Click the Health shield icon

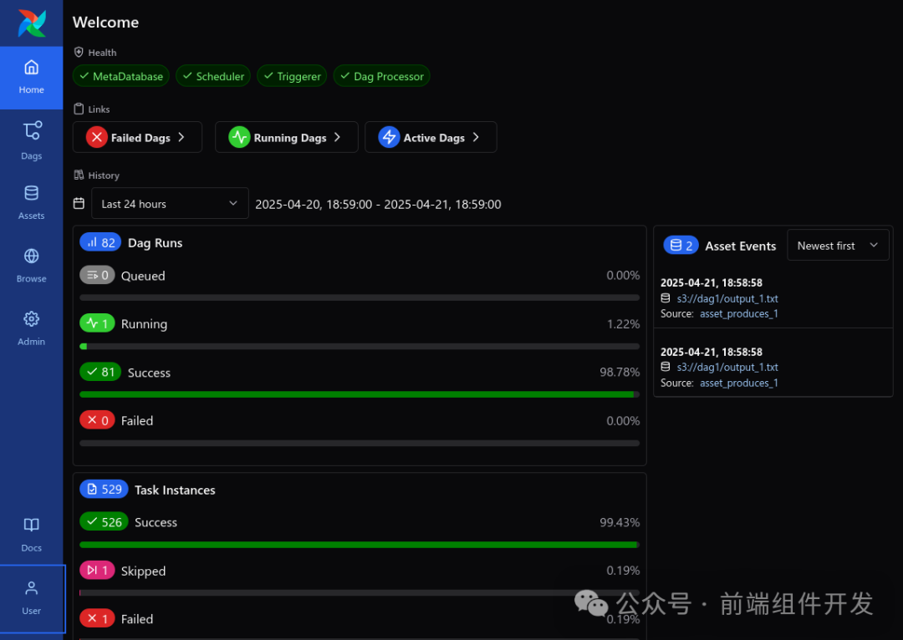pyautogui.click(x=79, y=53)
